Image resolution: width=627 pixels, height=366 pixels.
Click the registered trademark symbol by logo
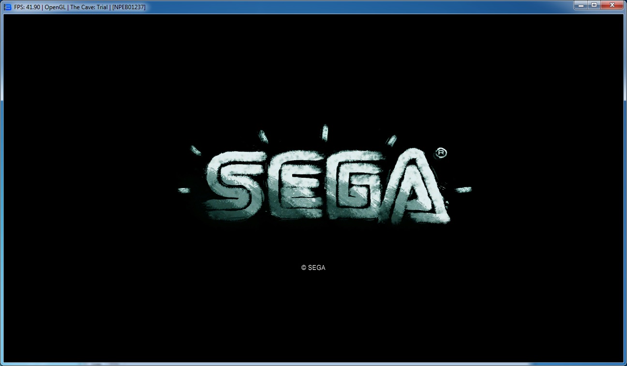441,153
